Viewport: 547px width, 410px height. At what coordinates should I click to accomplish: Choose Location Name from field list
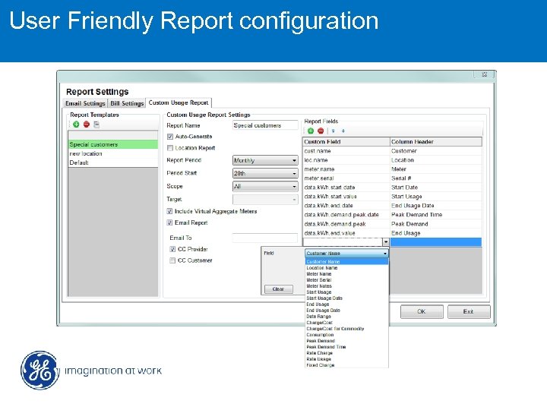tap(346, 268)
